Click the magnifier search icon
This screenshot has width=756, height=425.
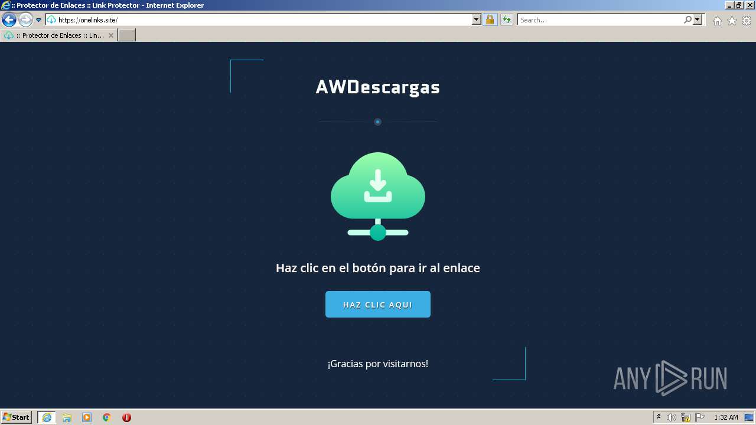687,20
